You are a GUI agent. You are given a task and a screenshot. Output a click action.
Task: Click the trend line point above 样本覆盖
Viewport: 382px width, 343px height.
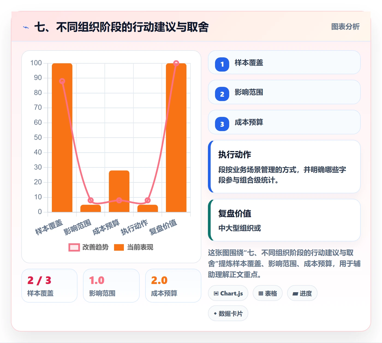pos(62,81)
